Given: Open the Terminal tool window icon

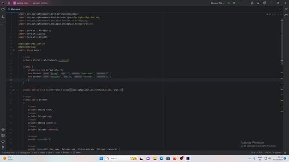Looking at the screenshot, I should pyautogui.click(x=3, y=135).
